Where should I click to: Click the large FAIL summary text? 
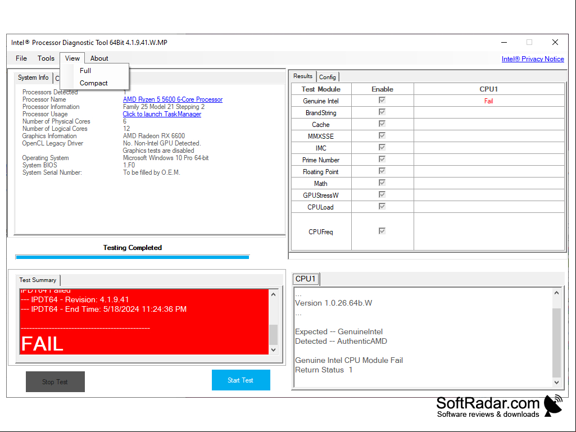(x=42, y=344)
